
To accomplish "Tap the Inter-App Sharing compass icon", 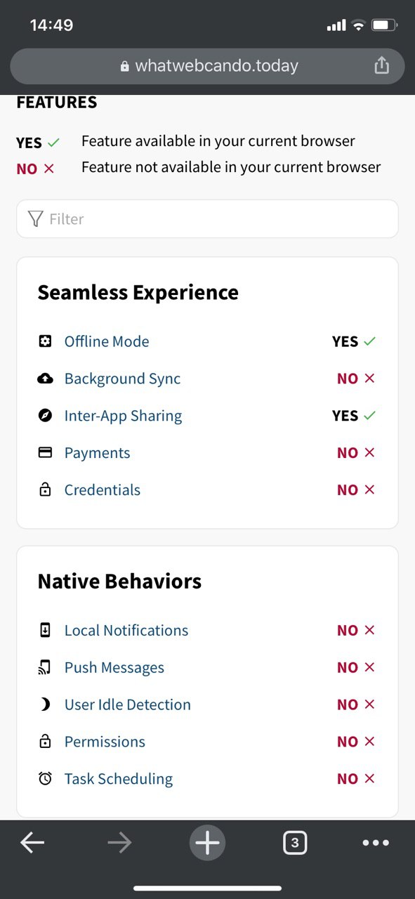I will point(45,416).
